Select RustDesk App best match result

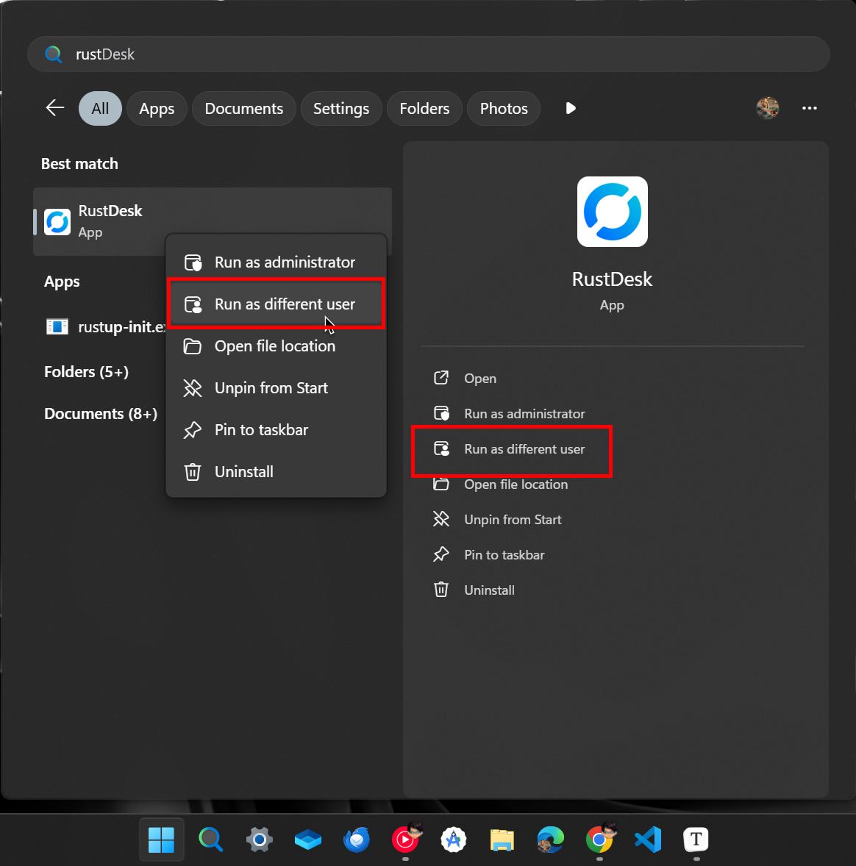click(x=213, y=221)
